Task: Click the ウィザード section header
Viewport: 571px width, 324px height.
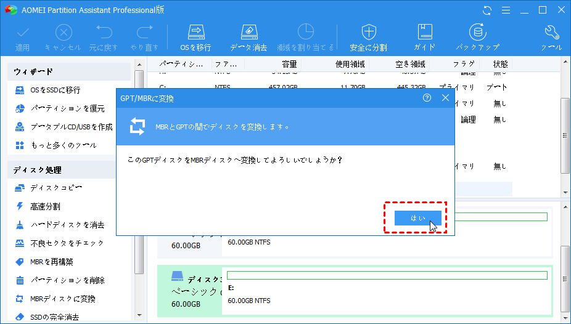Action: tap(69, 71)
